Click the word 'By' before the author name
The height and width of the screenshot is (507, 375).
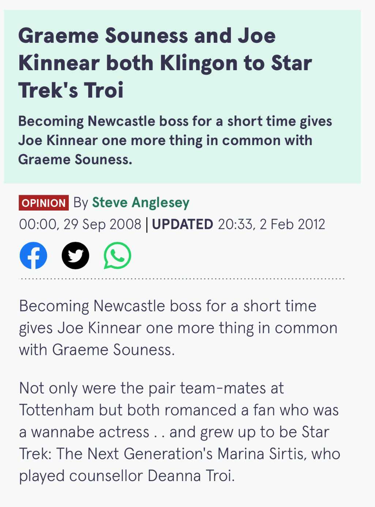point(80,203)
